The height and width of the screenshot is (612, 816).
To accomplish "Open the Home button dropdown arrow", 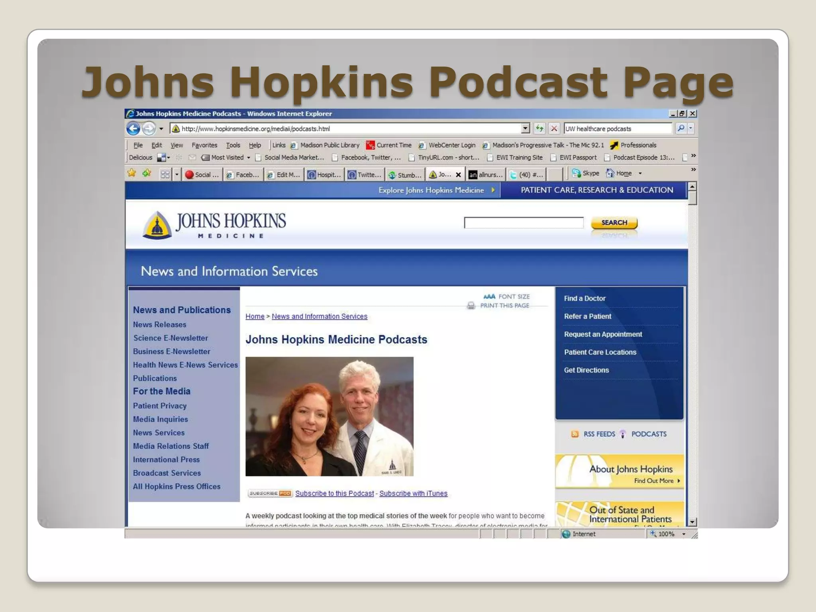I will point(640,173).
